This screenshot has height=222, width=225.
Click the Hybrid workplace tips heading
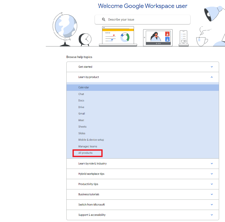[x=91, y=174]
